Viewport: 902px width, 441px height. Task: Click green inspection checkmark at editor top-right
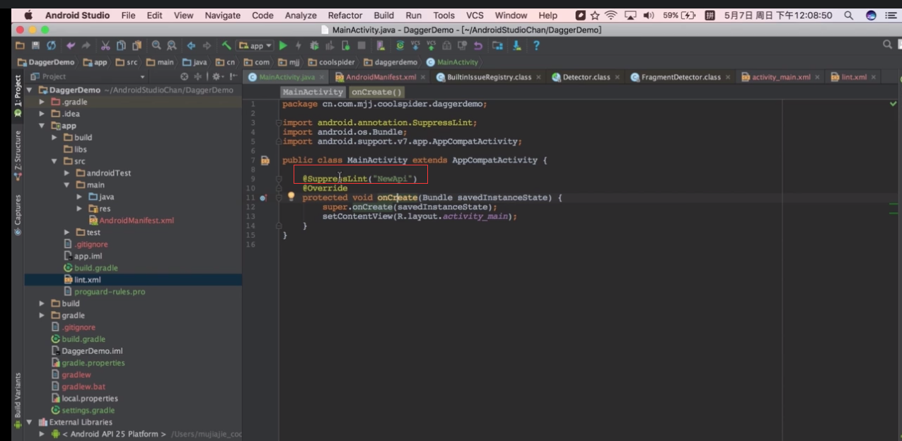tap(893, 104)
